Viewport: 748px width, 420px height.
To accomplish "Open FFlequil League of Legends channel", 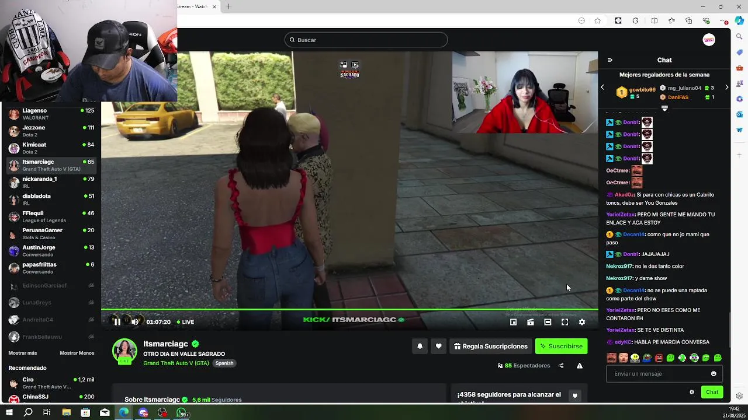I will click(x=51, y=216).
